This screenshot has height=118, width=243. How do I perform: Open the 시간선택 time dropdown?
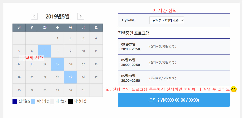[167, 20]
